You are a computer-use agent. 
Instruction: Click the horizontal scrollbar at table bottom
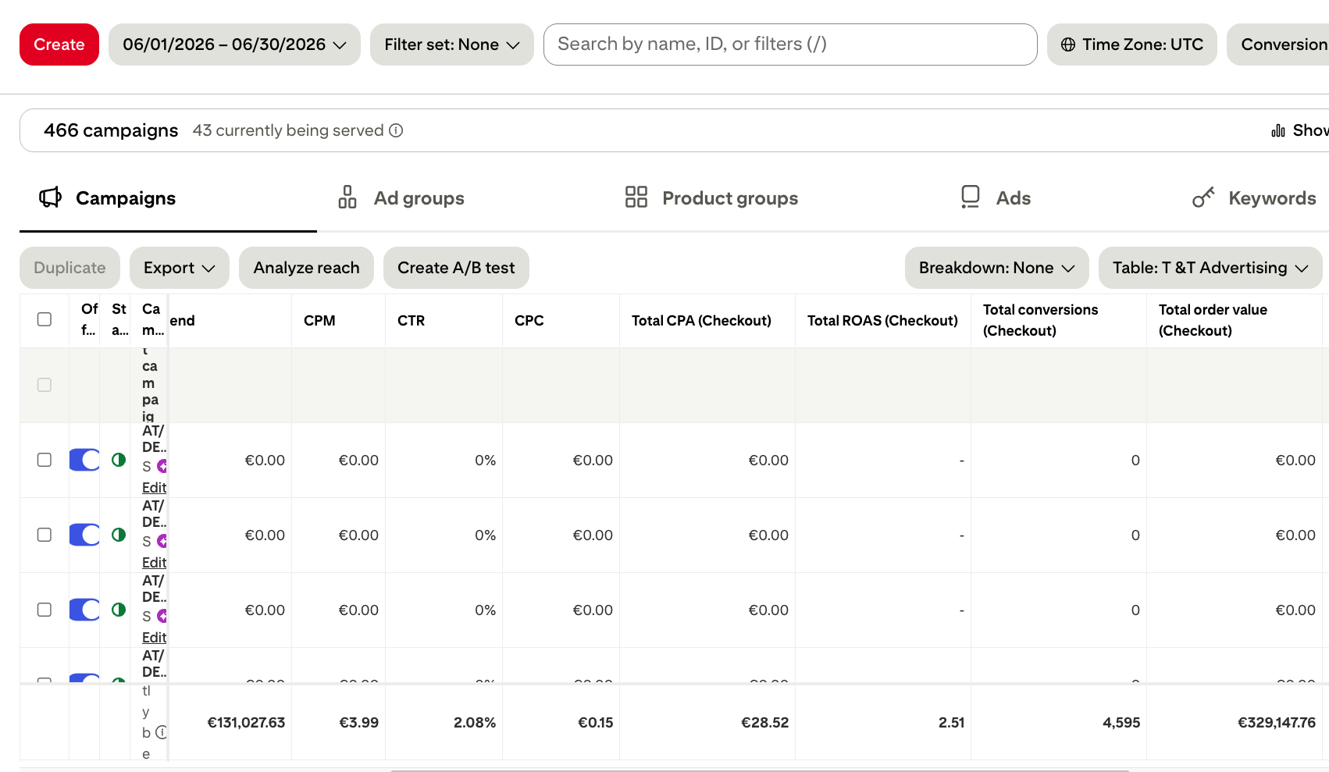[x=760, y=770]
